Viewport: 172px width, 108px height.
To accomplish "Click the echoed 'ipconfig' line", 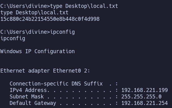I will pos(13,39).
